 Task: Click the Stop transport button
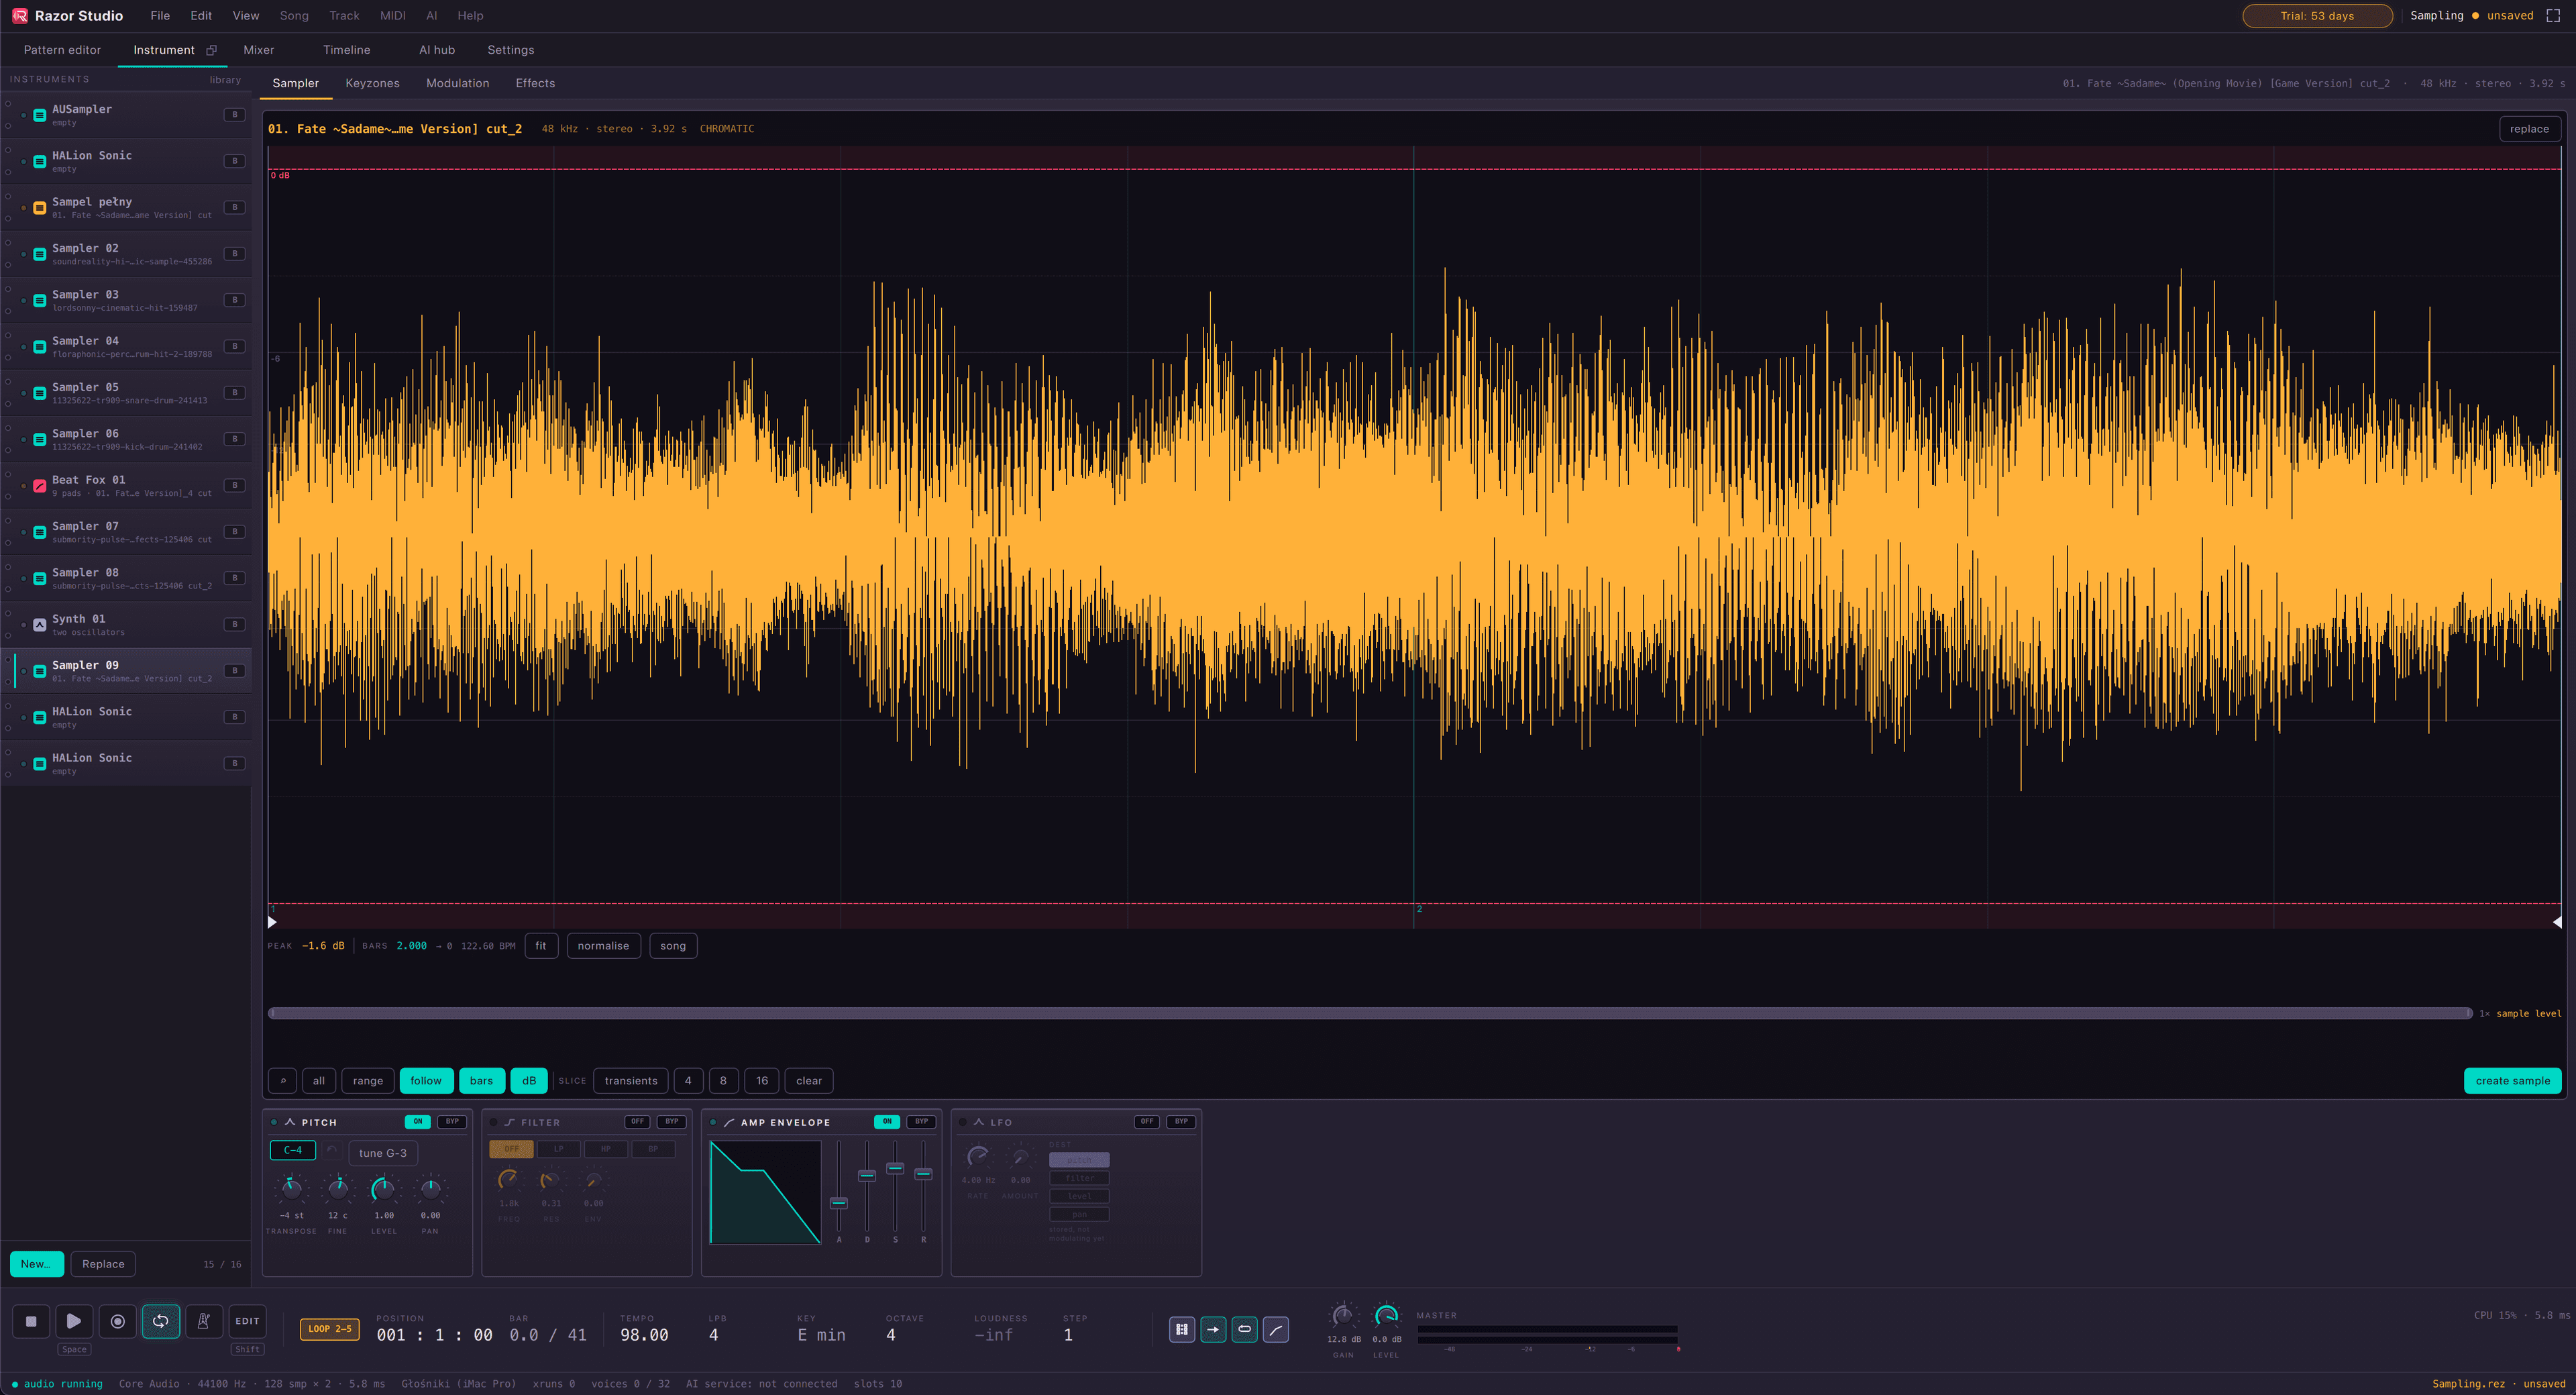31,1321
